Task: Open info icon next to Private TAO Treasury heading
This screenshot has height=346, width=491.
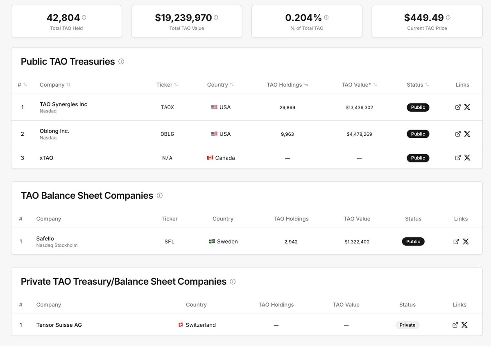Action: pos(233,281)
